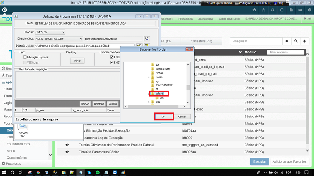Star the Tarefas Otimizador de Performance row
The height and width of the screenshot is (176, 315).
point(67,145)
